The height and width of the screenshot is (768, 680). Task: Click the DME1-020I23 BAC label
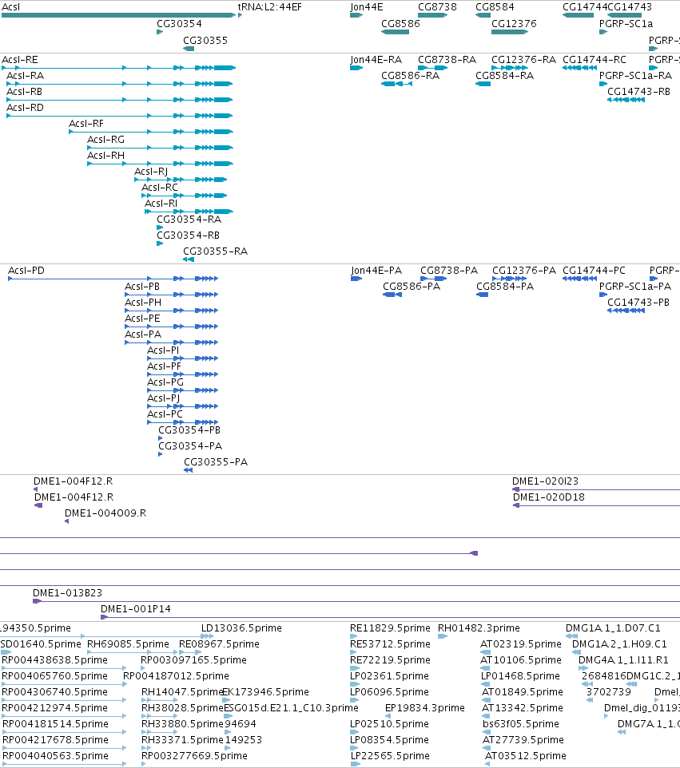(545, 481)
